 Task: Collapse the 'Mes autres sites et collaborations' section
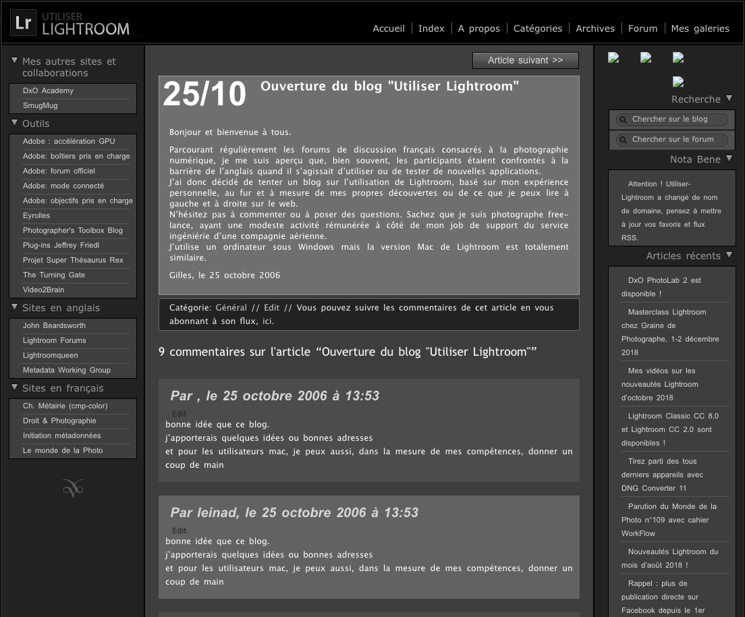click(x=14, y=61)
